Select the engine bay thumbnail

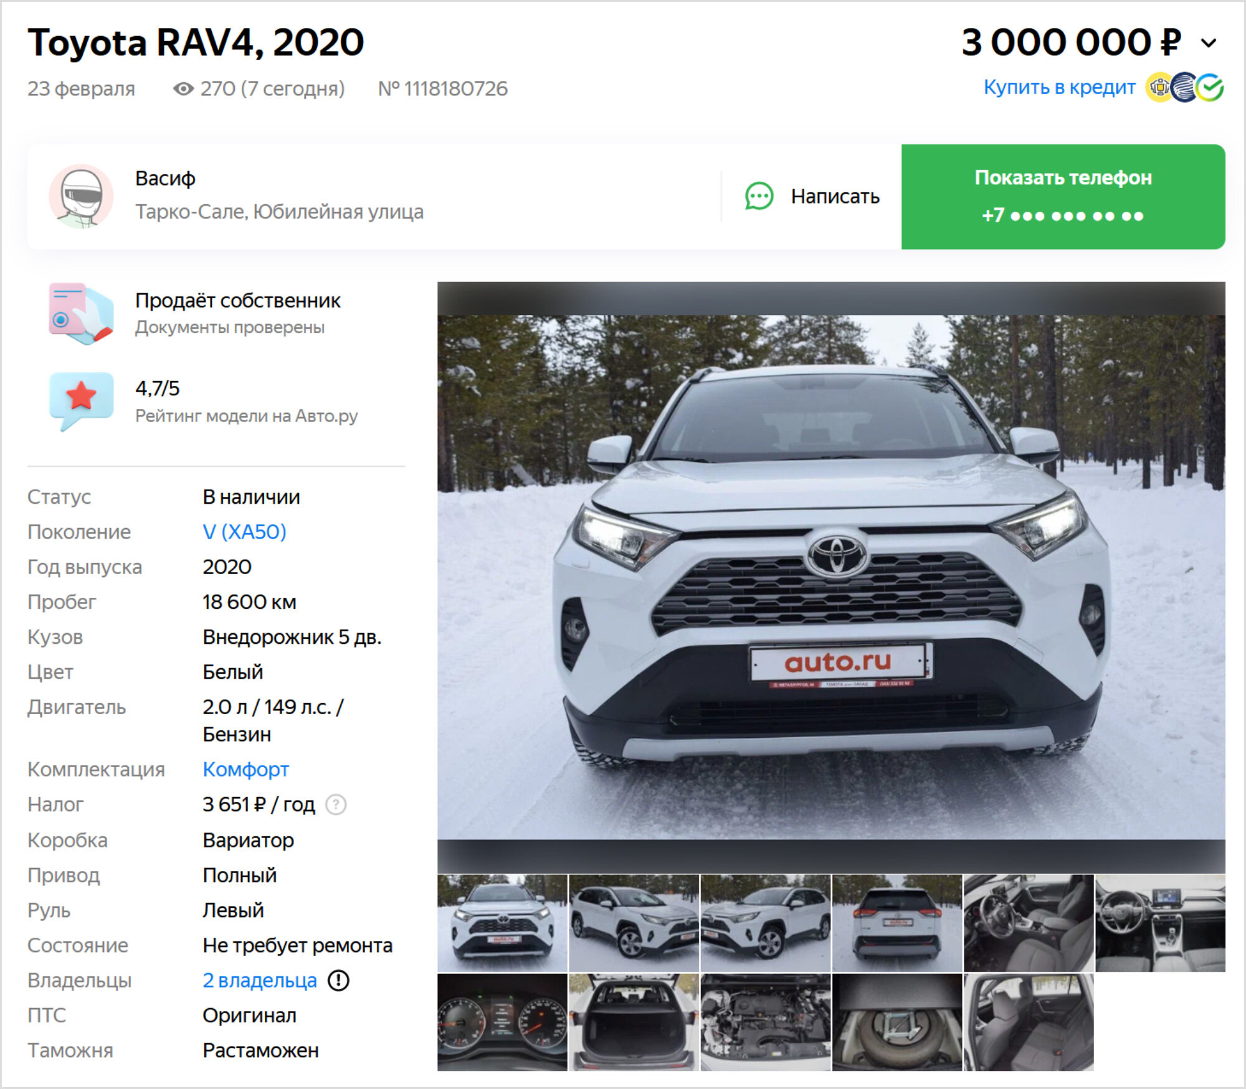point(766,1022)
